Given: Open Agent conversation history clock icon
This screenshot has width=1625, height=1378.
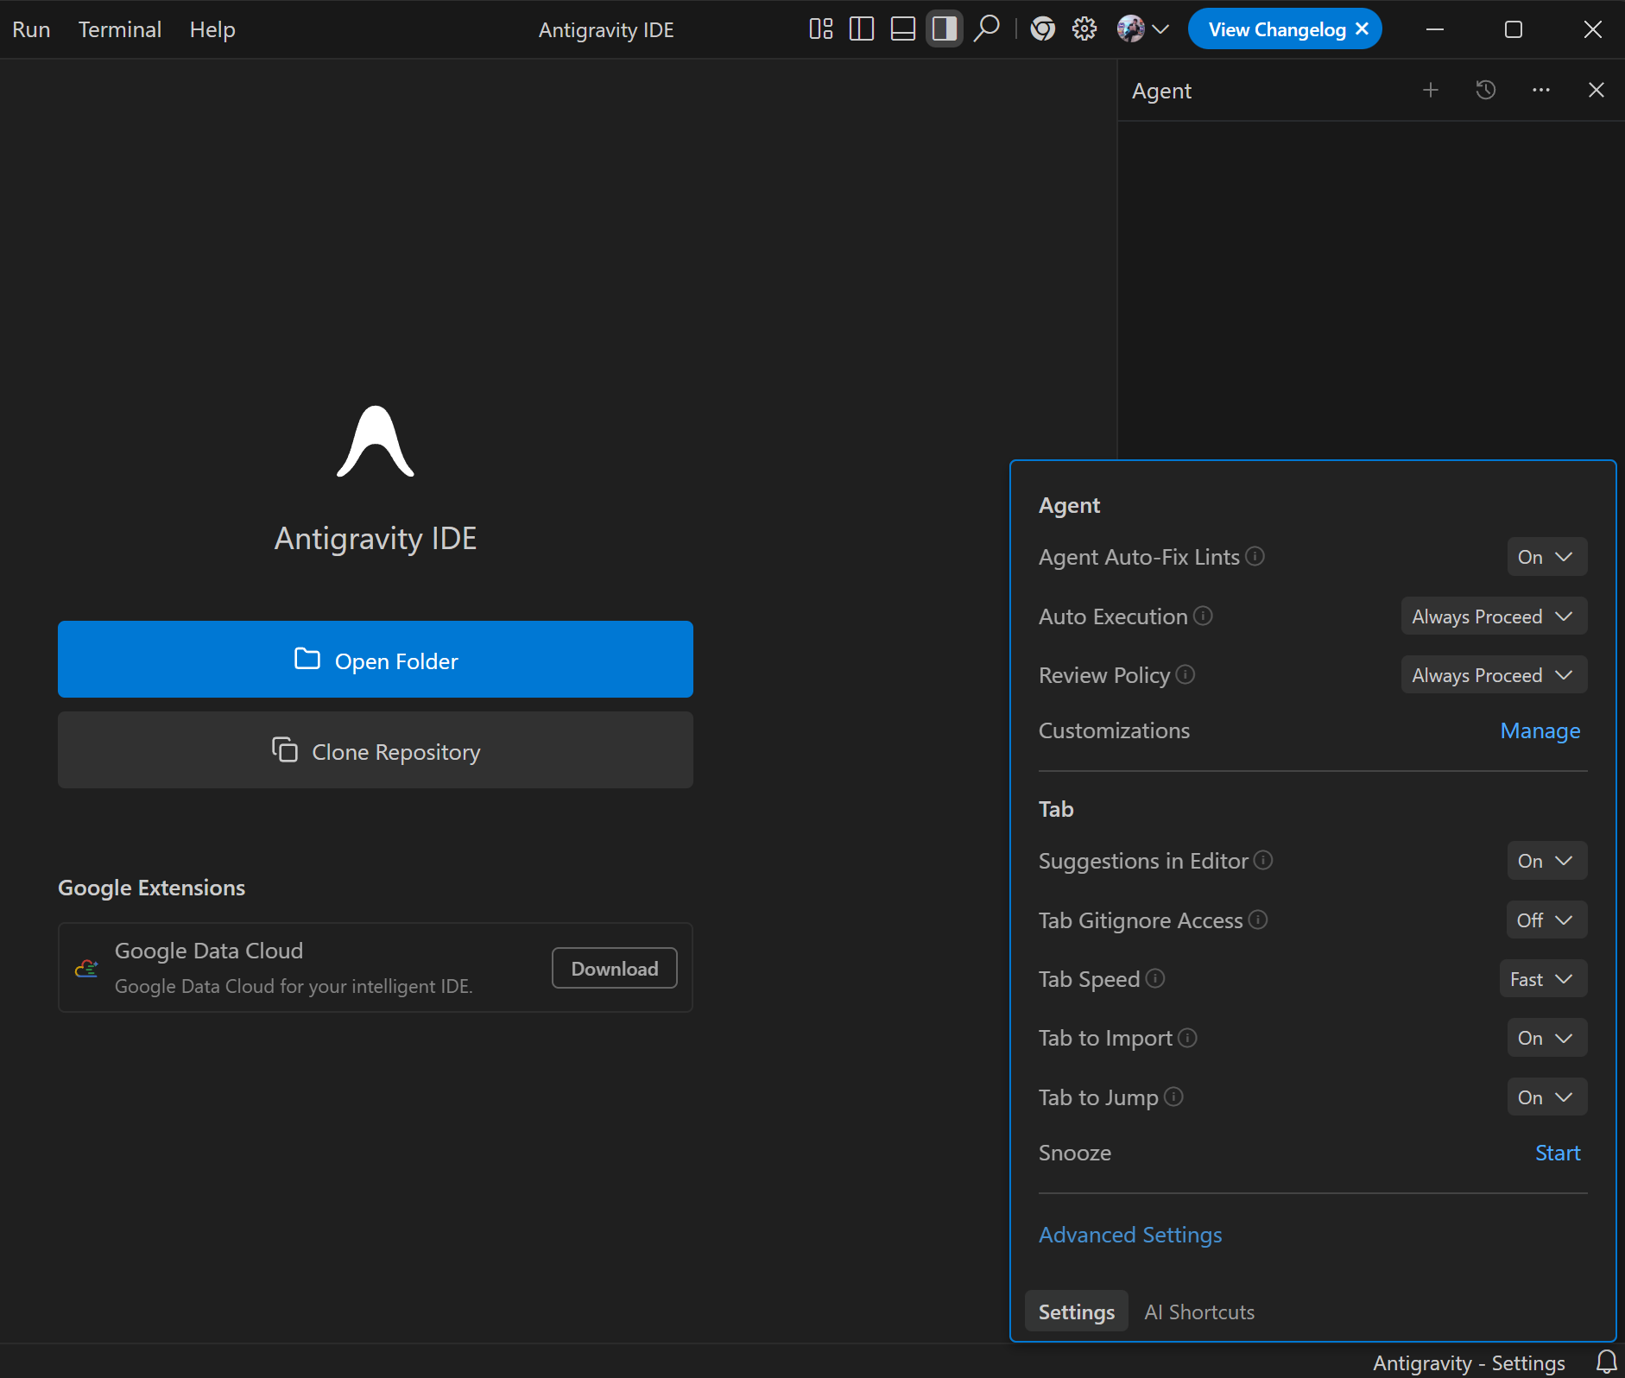Looking at the screenshot, I should point(1486,90).
